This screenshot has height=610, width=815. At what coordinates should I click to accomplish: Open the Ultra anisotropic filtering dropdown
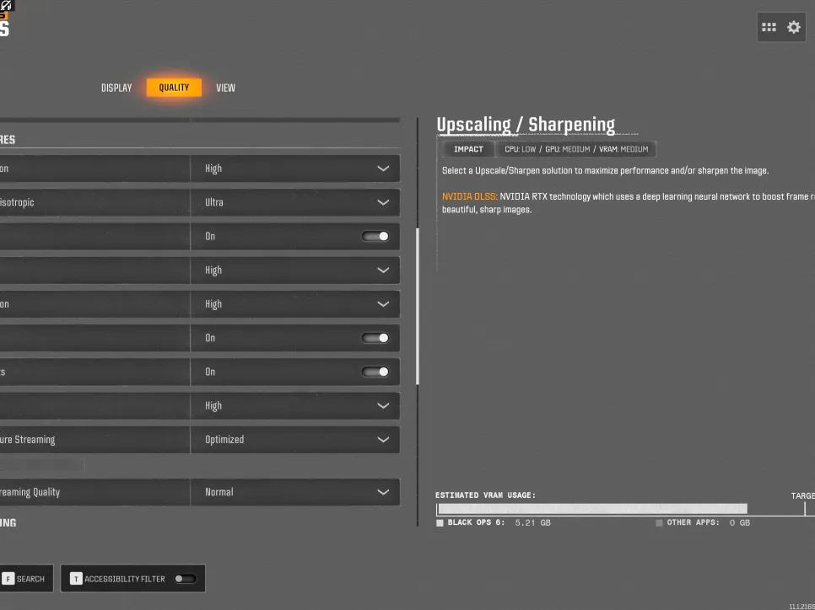(294, 203)
